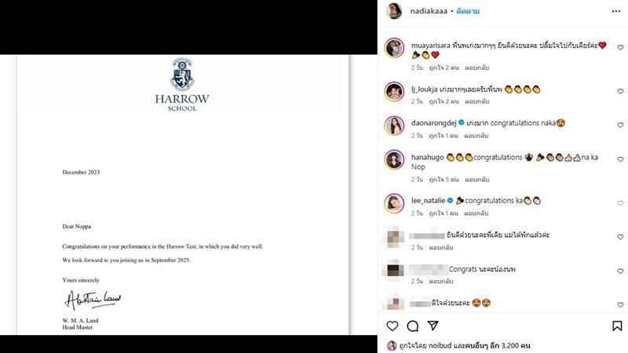
Task: Share post via paper plane icon
Action: [x=433, y=326]
